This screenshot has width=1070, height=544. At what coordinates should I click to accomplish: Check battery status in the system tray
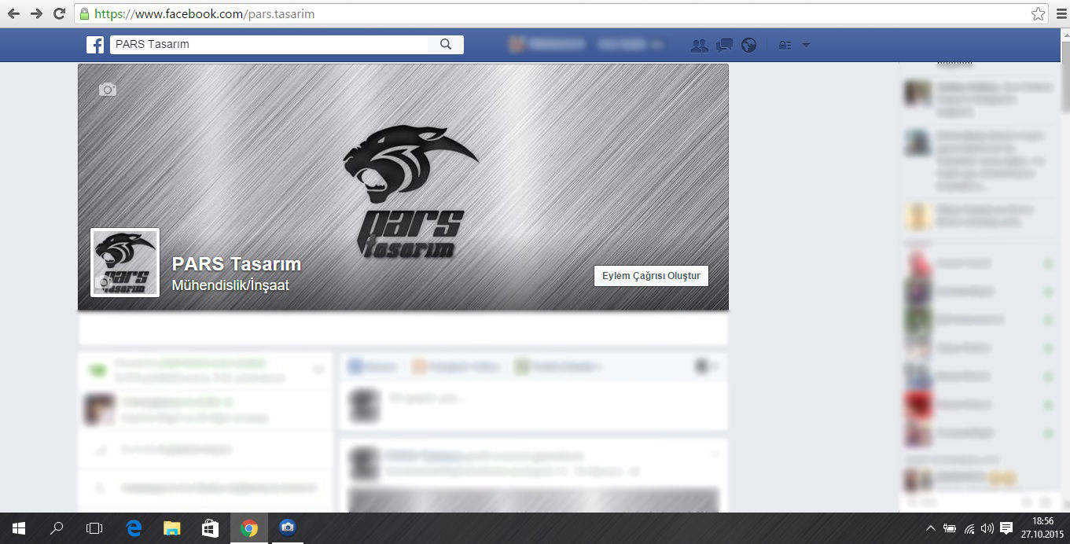coord(950,528)
